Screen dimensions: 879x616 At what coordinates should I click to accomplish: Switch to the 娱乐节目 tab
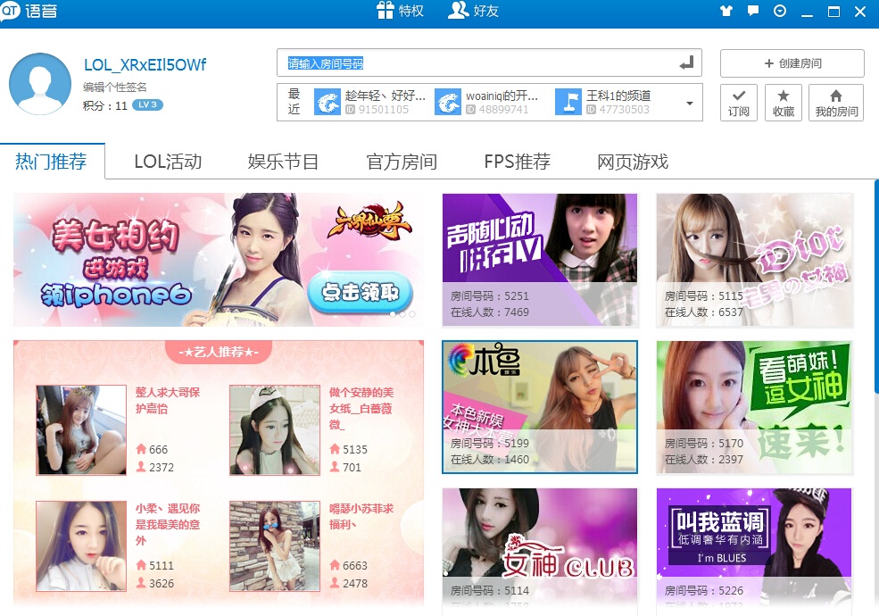(x=283, y=162)
